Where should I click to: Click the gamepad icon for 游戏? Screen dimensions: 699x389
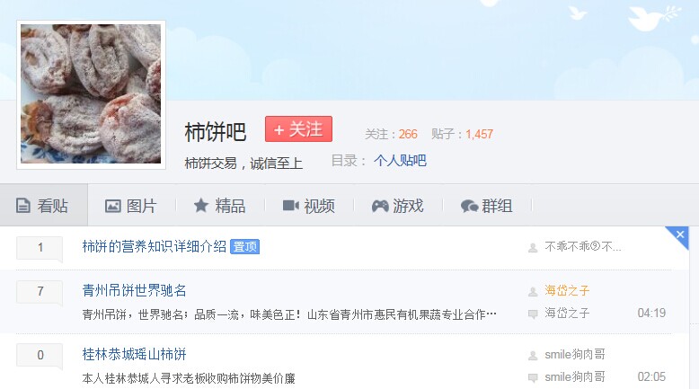tap(380, 206)
